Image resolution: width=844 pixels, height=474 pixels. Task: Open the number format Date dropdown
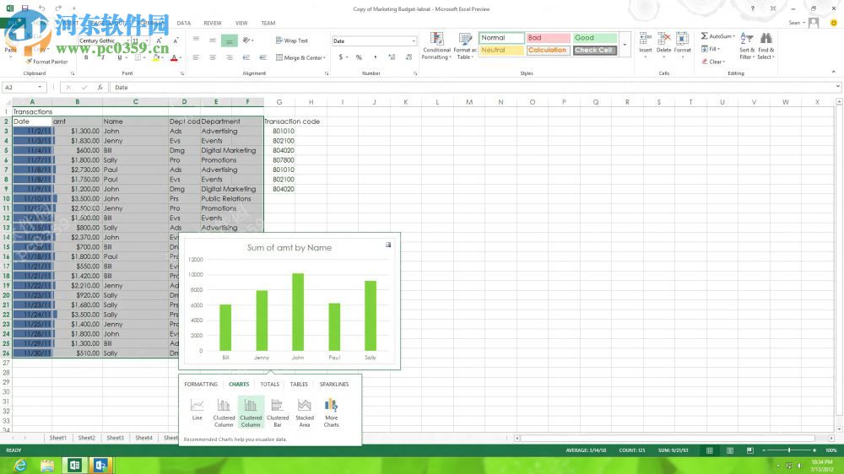point(414,40)
